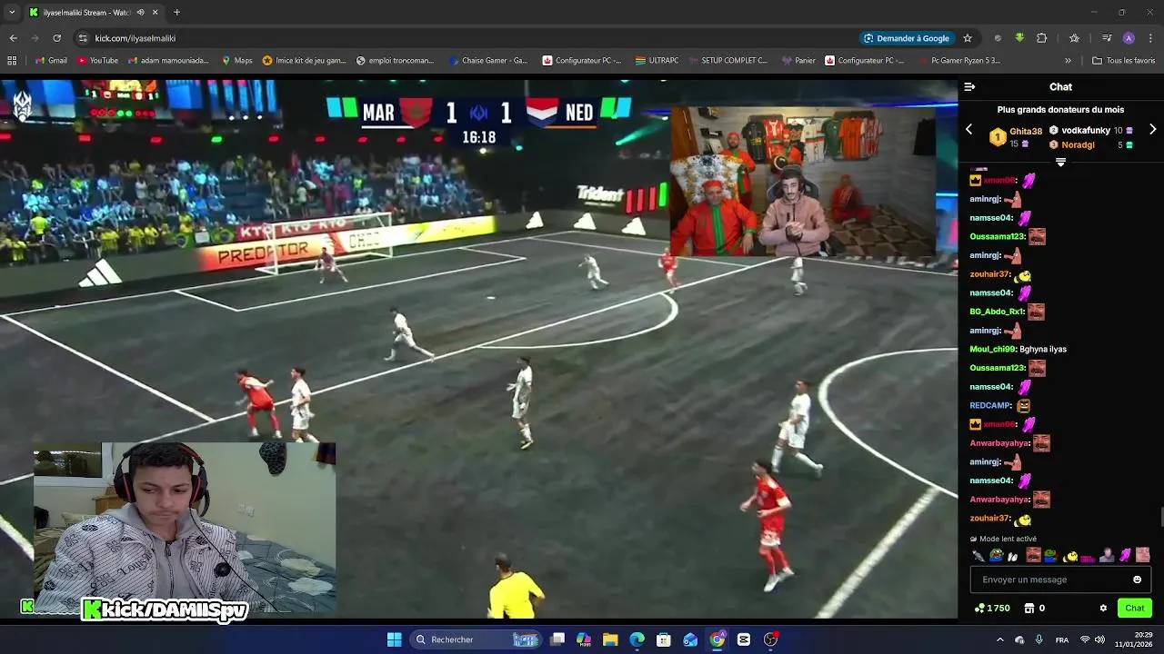Screen dimensions: 1164x654
Task: Click the green Chat send button
Action: (x=1135, y=608)
